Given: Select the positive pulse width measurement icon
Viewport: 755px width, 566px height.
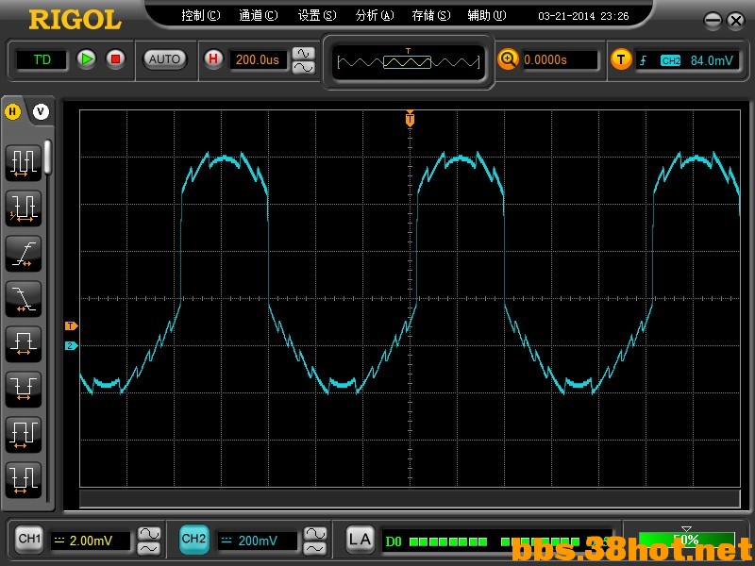Looking at the screenshot, I should pos(23,343).
